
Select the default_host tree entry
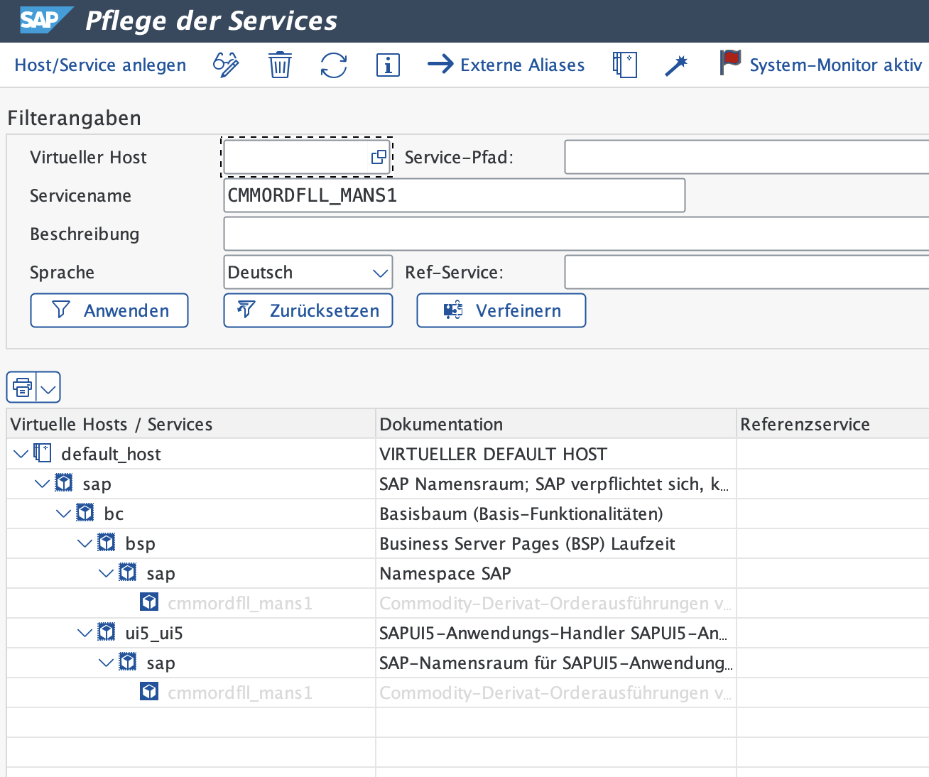coord(111,454)
